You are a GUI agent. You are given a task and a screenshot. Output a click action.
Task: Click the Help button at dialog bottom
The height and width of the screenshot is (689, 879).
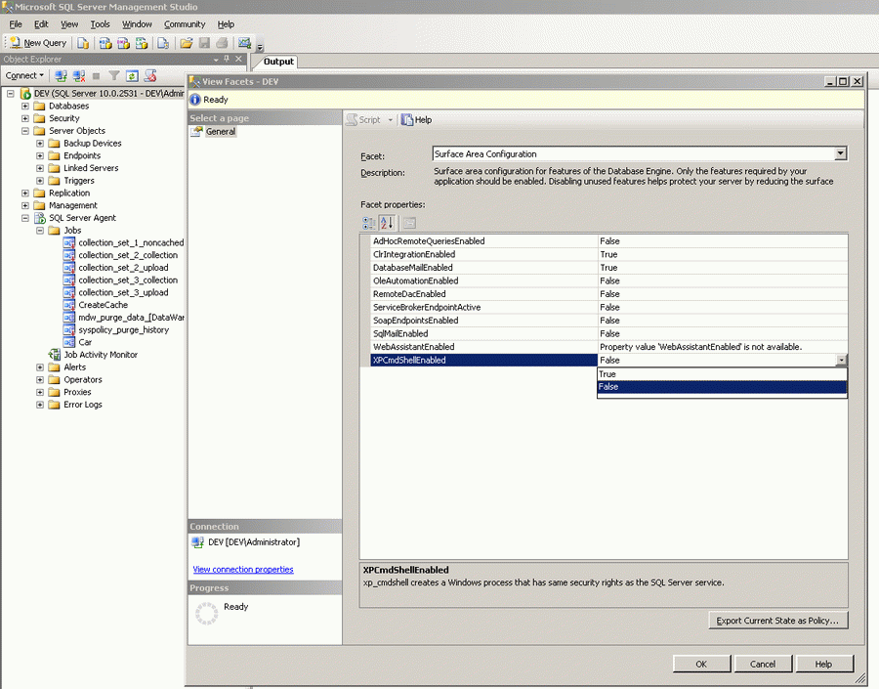823,664
